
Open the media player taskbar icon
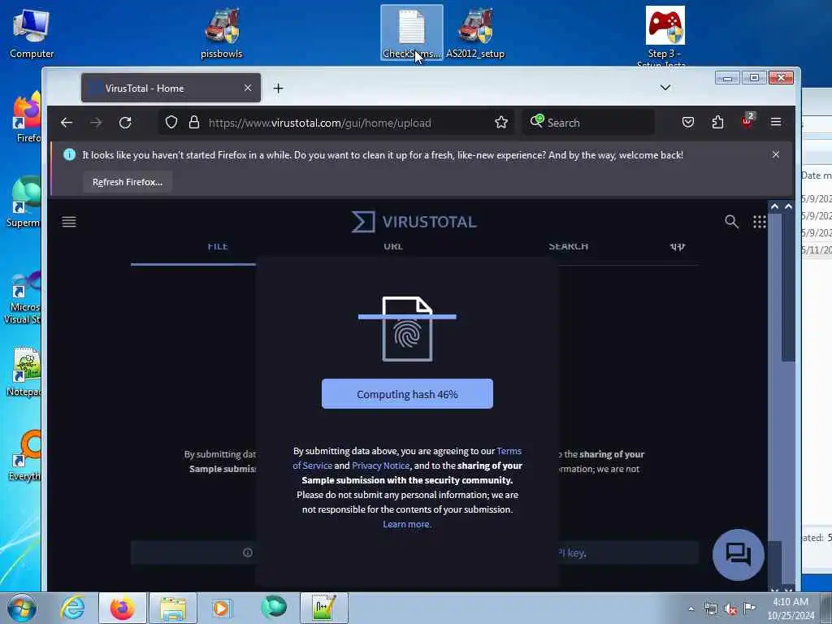tap(222, 608)
